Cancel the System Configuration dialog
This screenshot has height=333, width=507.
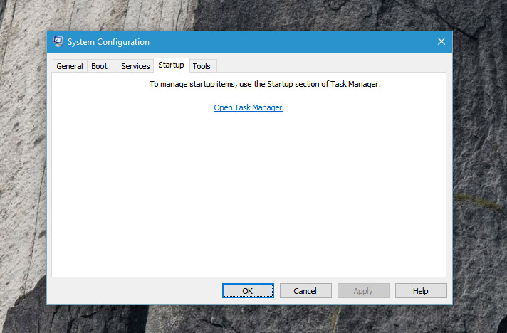(305, 291)
